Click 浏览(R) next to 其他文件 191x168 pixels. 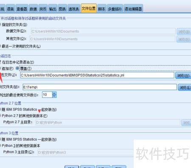184,39
